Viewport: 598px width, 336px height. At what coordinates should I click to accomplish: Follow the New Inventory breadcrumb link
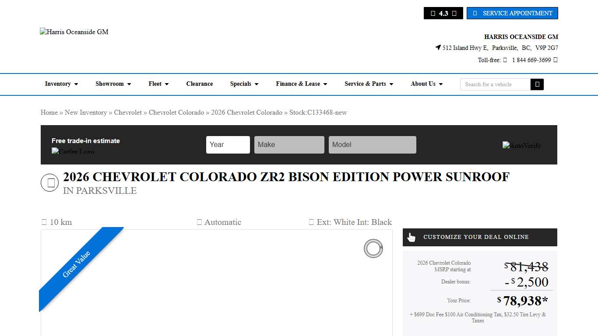(x=86, y=112)
